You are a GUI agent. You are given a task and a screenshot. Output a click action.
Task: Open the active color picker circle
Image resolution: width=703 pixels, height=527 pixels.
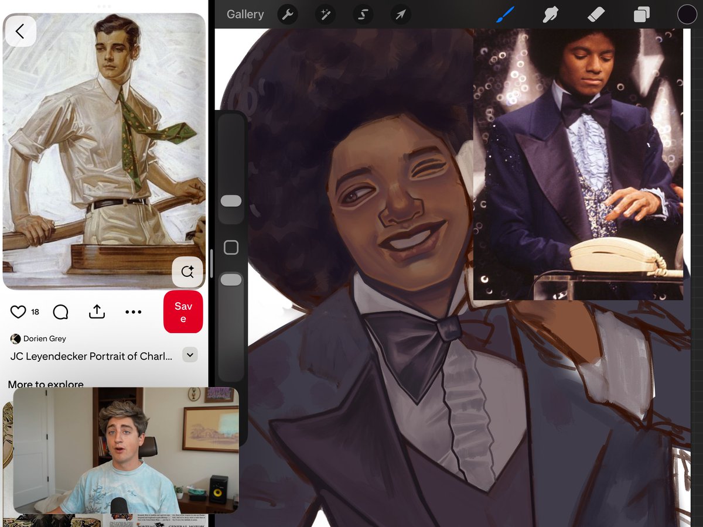pyautogui.click(x=687, y=15)
